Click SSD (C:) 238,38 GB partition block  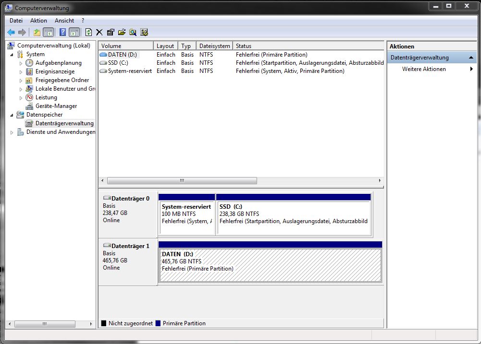pyautogui.click(x=294, y=214)
